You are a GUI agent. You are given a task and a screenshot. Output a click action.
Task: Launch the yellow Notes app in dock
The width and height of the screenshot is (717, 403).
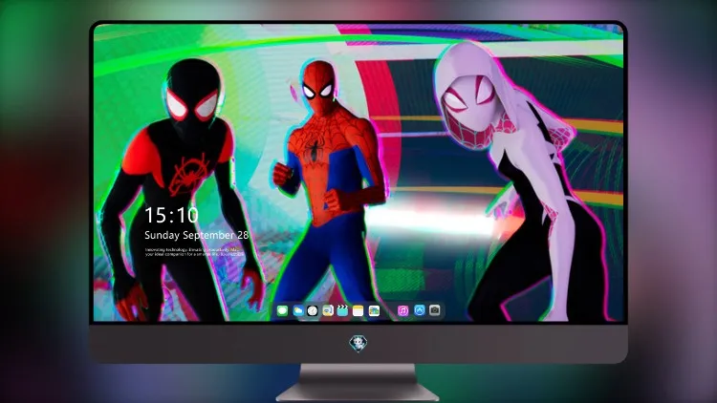coord(358,310)
